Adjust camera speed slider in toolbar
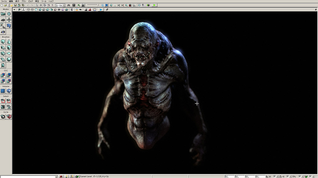Image resolution: width=318 pixels, height=178 pixels. click(x=93, y=5)
